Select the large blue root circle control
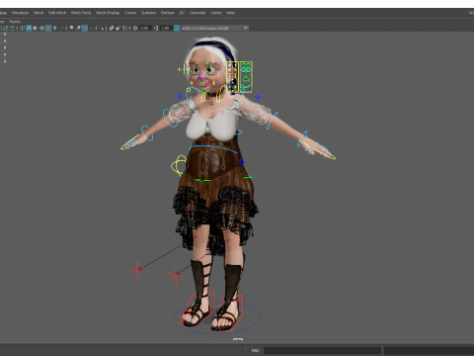The width and height of the screenshot is (474, 356). pyautogui.click(x=216, y=317)
